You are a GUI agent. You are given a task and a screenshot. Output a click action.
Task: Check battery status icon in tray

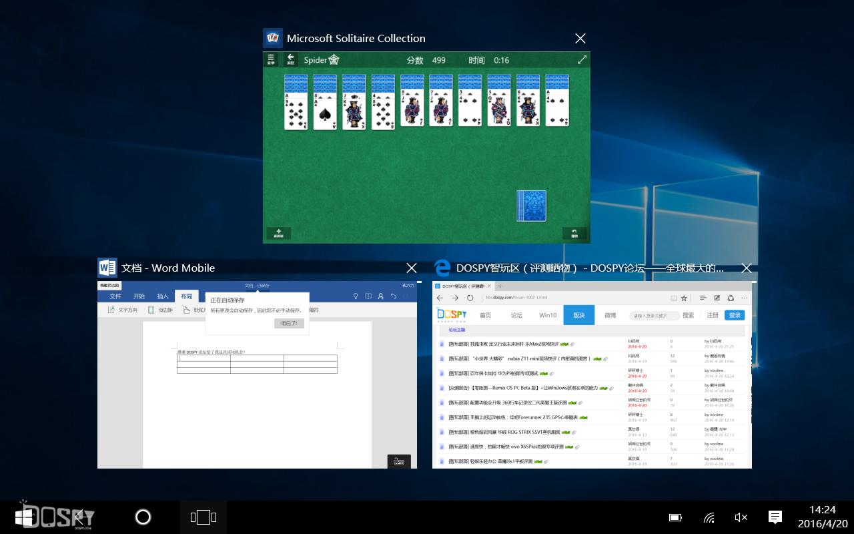(x=675, y=517)
